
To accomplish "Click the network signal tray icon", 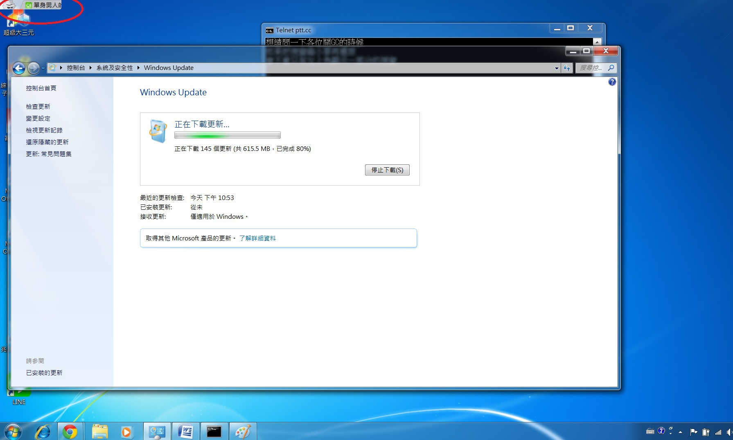I will [x=718, y=432].
